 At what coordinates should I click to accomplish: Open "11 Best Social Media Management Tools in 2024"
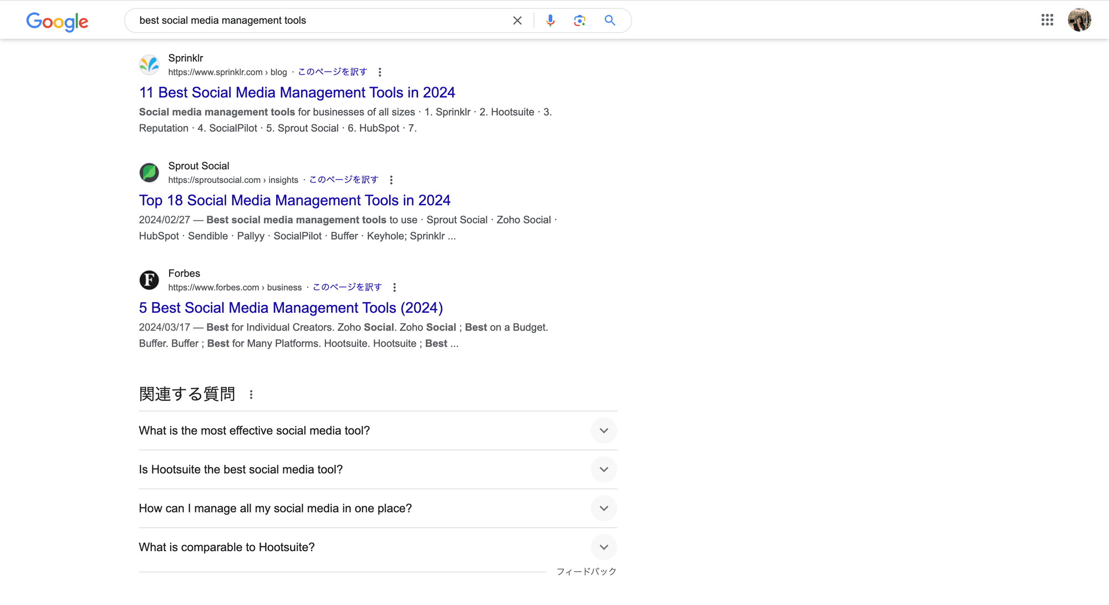[x=297, y=93]
